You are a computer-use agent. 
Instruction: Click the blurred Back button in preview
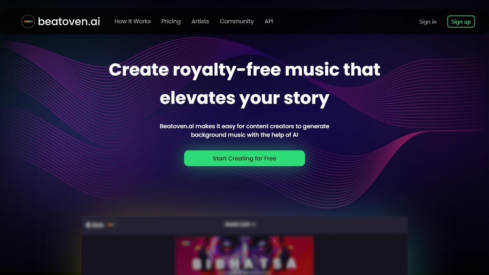[x=95, y=225]
